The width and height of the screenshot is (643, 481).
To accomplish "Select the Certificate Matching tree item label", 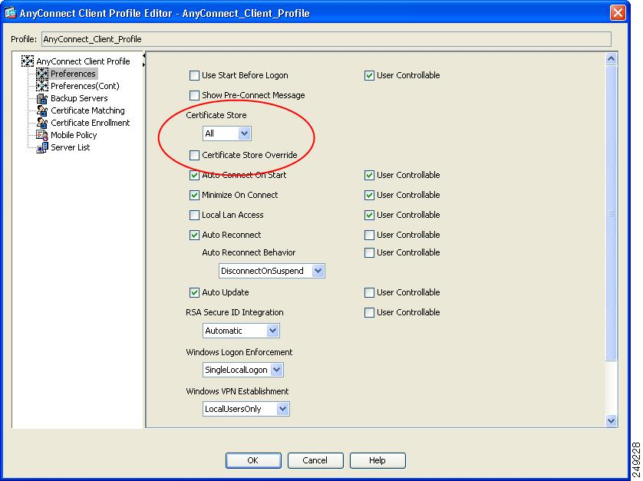I will click(87, 110).
